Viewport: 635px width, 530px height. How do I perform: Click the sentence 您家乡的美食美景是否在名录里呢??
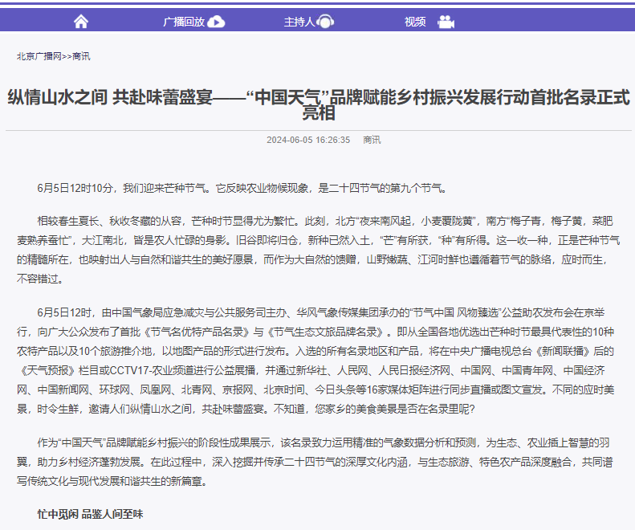394,409
